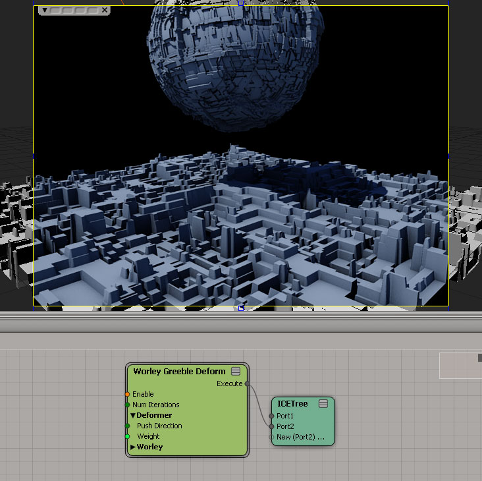Click the divider bar between viewport and ICE tree
482x481 pixels.
click(241, 322)
